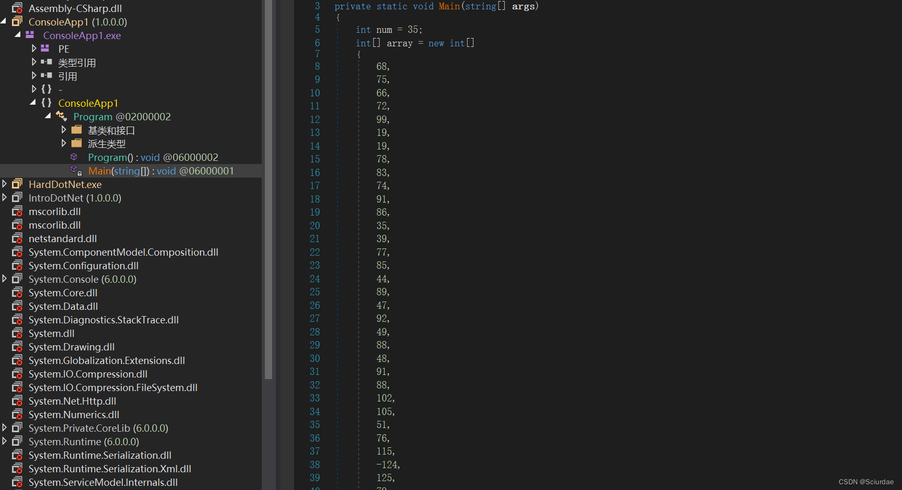
Task: Click the Program() constructor method icon
Action: click(x=74, y=157)
